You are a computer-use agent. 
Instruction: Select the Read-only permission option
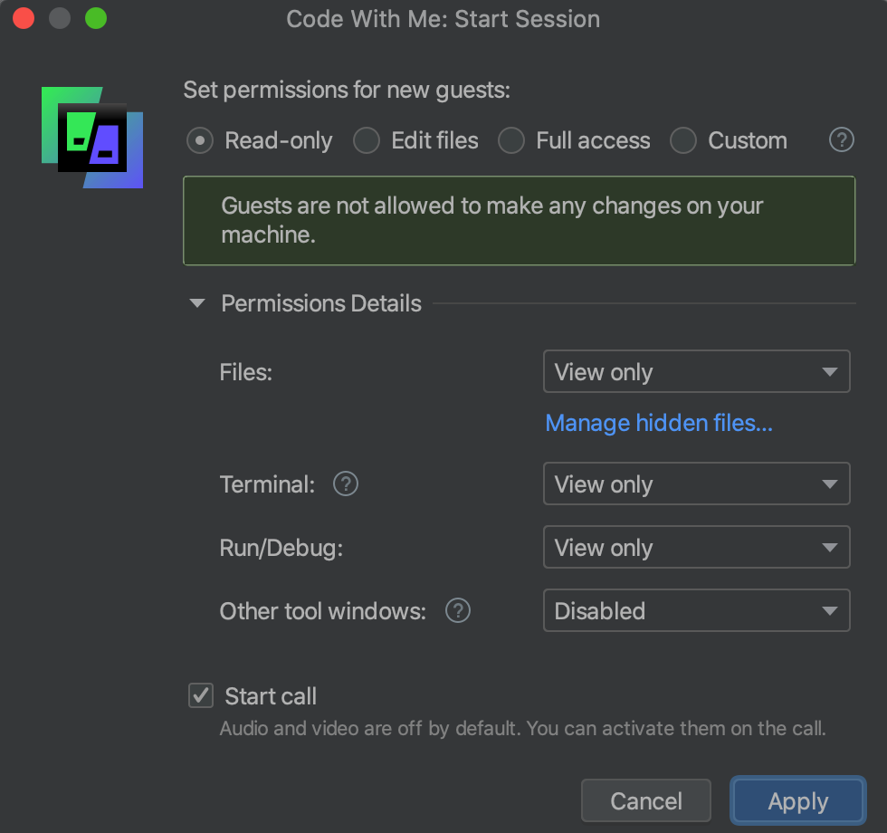coord(200,141)
